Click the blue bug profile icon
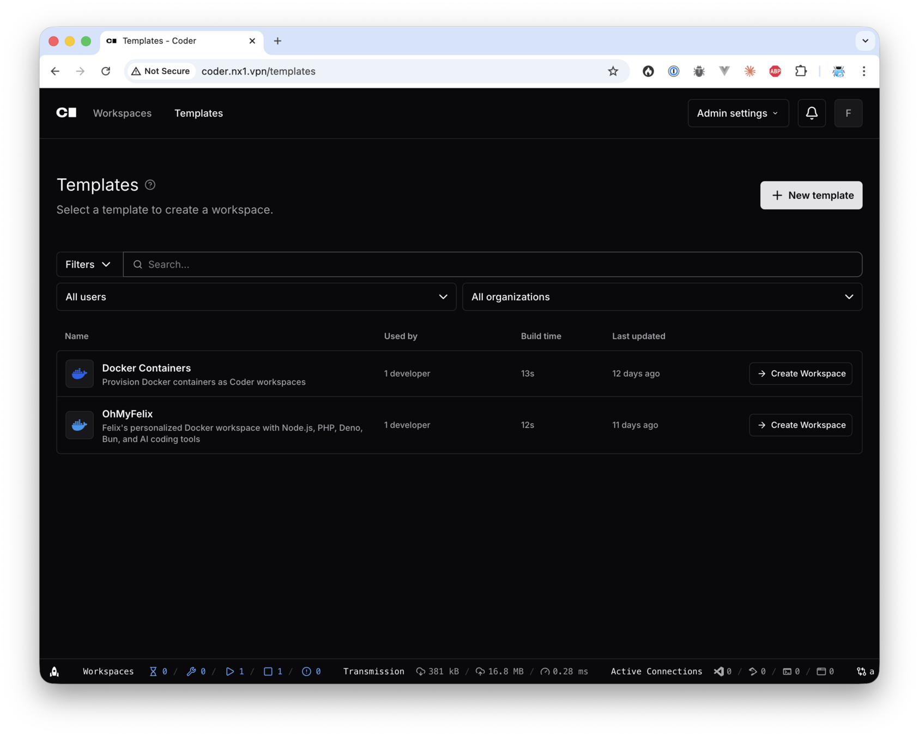The image size is (919, 736). pyautogui.click(x=838, y=71)
